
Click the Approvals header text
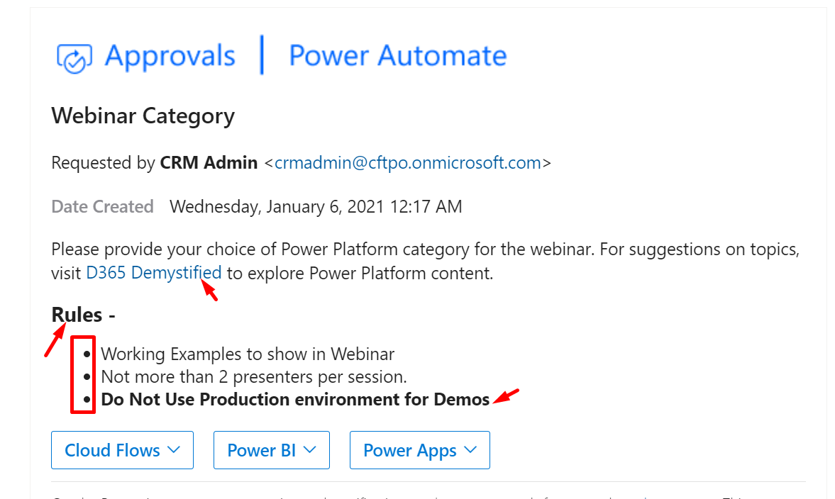pyautogui.click(x=170, y=56)
